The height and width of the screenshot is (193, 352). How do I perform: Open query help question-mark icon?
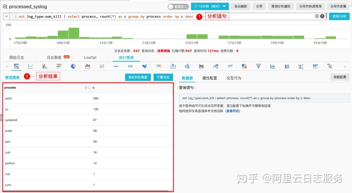tap(322, 16)
